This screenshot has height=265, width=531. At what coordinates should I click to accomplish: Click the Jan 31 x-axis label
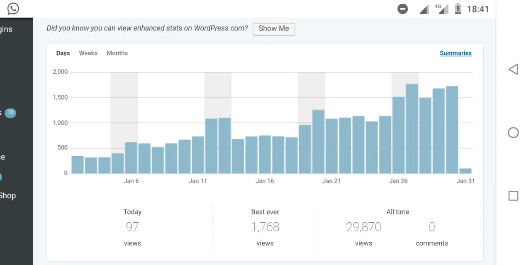pyautogui.click(x=465, y=181)
